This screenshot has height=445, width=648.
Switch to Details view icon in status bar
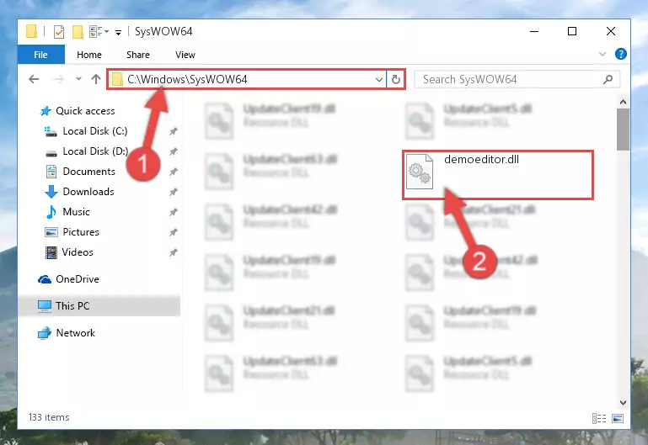click(599, 419)
